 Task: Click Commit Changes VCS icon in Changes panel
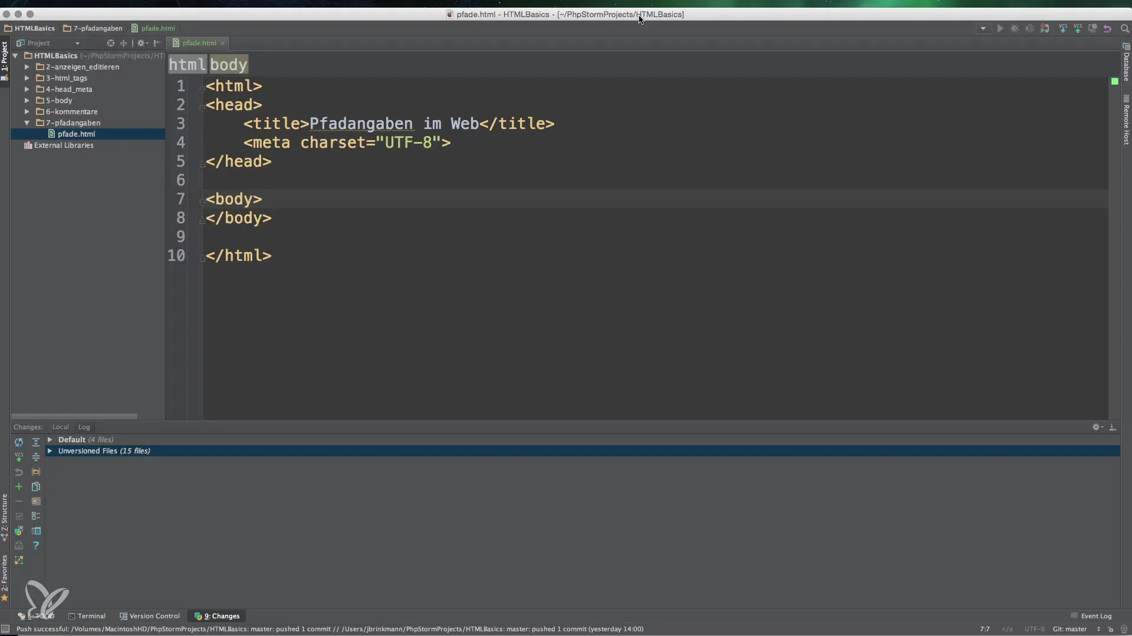(x=19, y=457)
